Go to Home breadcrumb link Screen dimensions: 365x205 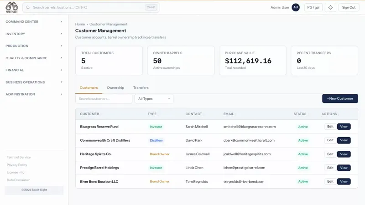click(x=80, y=24)
